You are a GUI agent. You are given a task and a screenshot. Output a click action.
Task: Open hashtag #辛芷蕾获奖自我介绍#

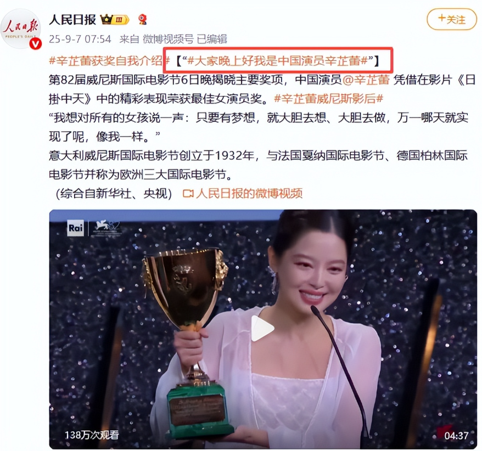pos(109,61)
